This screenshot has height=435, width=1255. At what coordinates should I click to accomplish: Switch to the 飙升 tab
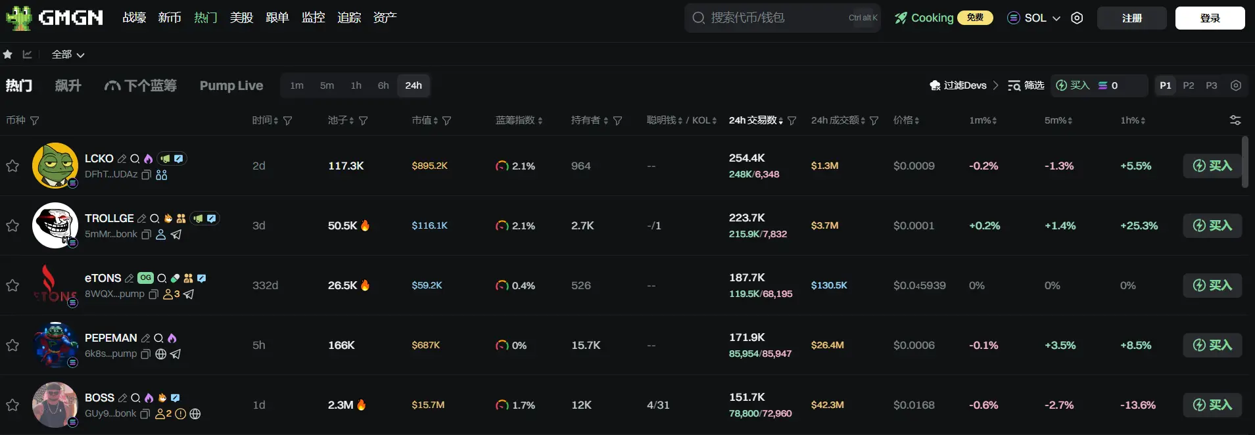tap(68, 85)
